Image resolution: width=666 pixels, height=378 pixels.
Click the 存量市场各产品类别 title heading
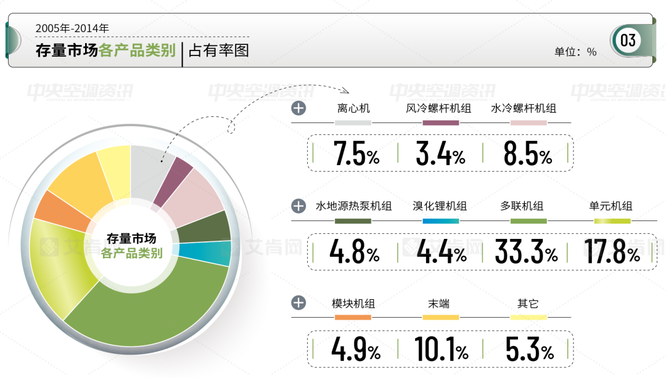[105, 50]
